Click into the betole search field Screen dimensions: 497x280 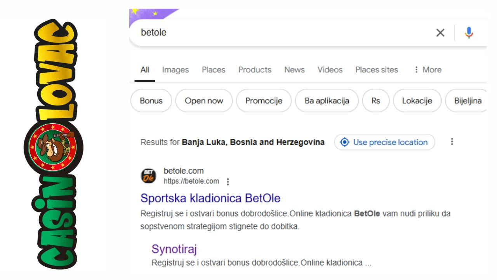point(272,33)
